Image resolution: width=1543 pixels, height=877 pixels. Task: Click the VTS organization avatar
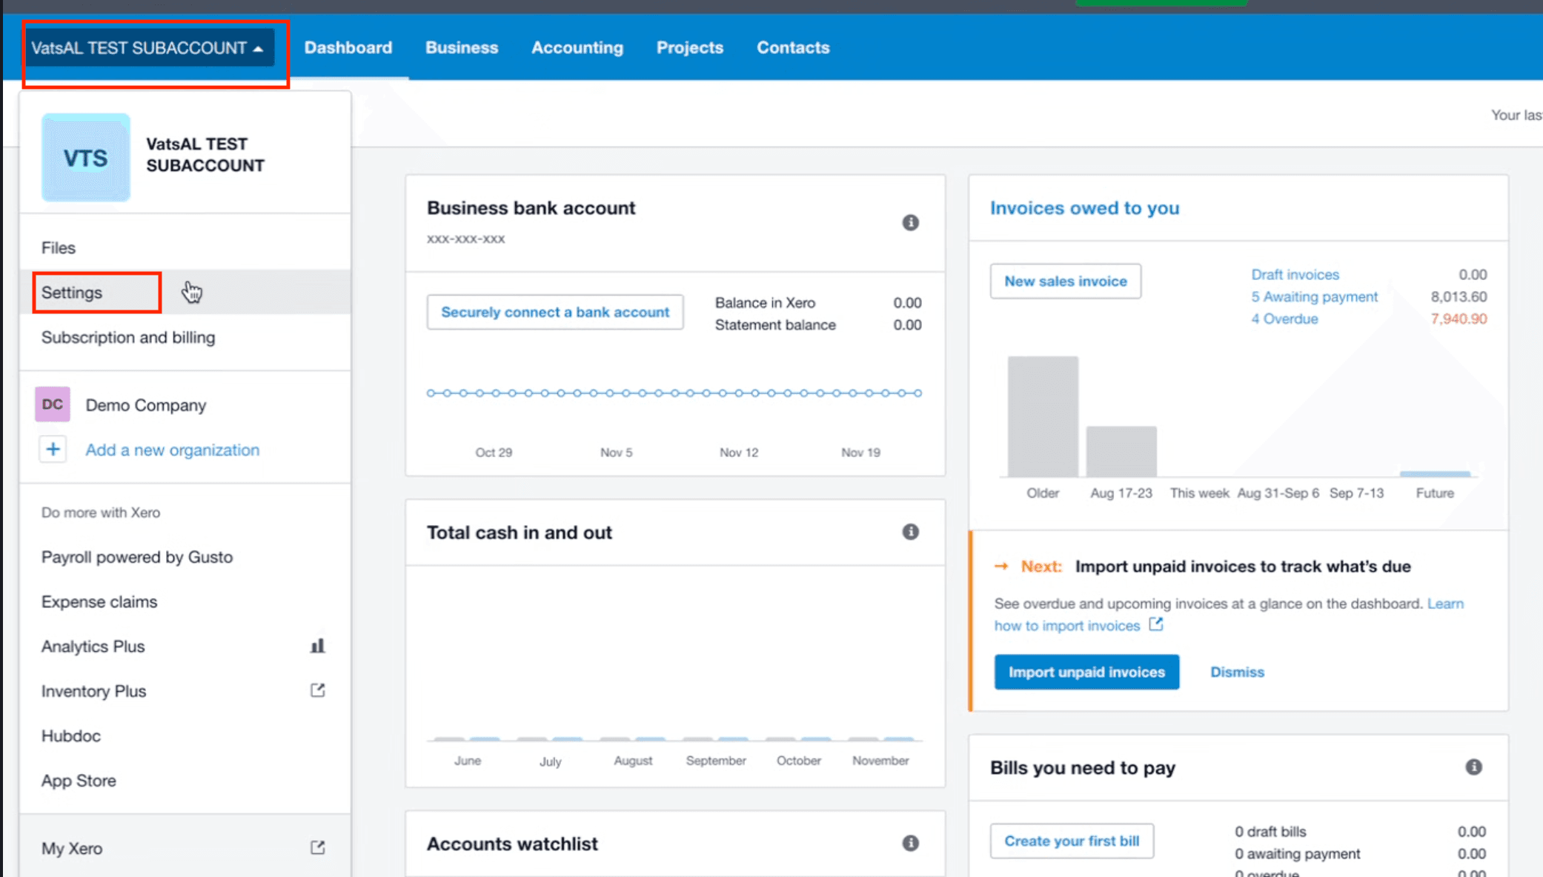click(x=86, y=158)
